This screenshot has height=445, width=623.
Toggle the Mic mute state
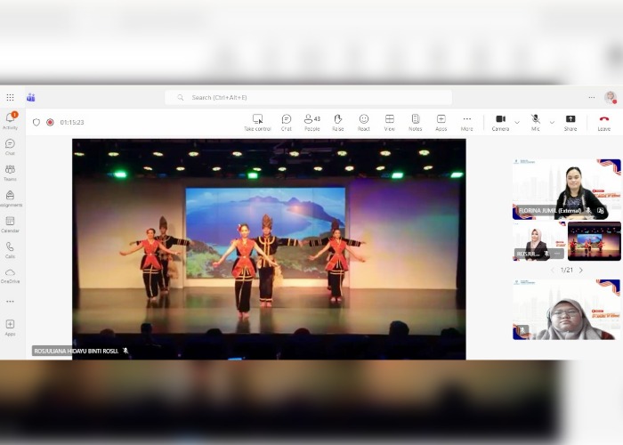[x=536, y=122]
